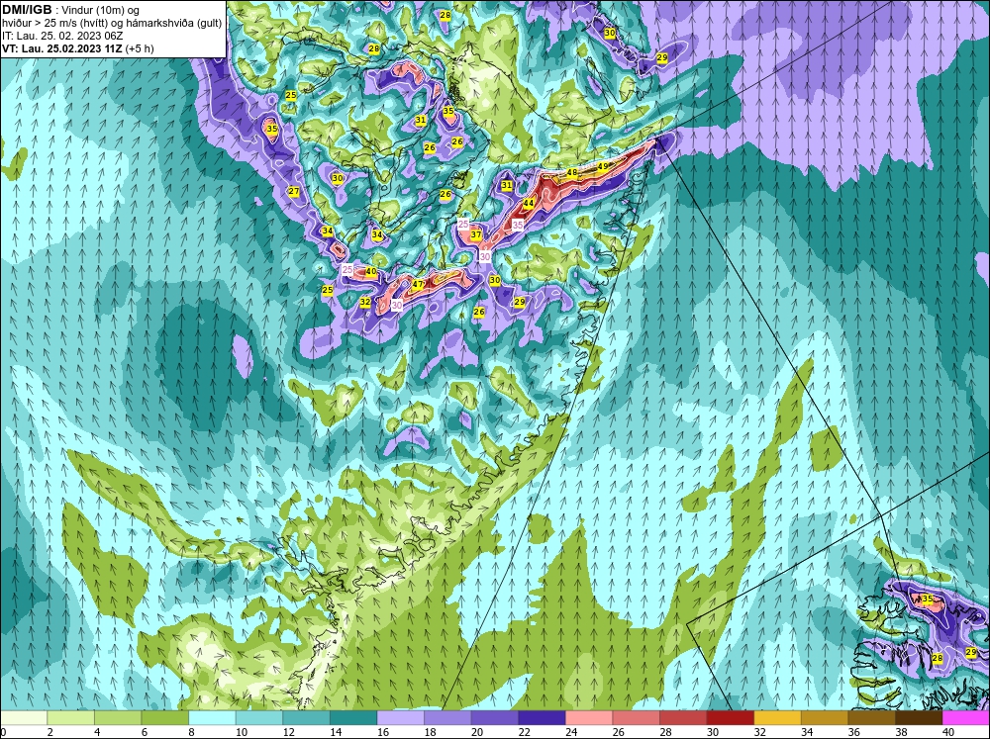This screenshot has width=990, height=739.
Task: Click the yellow 32 max gust label
Action: coord(365,303)
